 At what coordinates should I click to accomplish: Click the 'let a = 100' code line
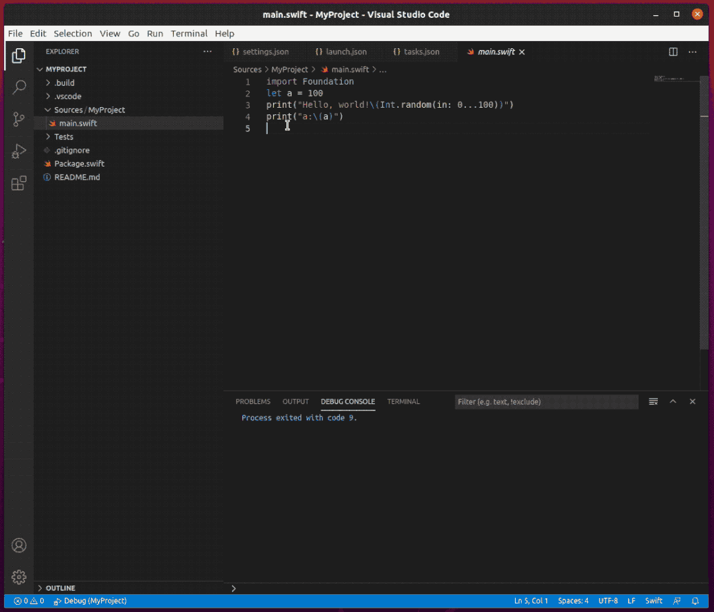click(x=295, y=93)
